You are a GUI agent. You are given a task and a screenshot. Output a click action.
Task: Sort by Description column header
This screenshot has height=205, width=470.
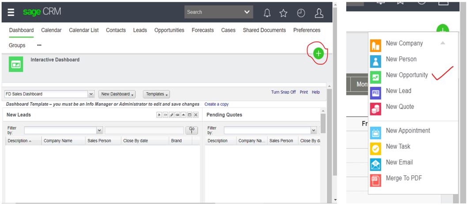[x=18, y=141]
